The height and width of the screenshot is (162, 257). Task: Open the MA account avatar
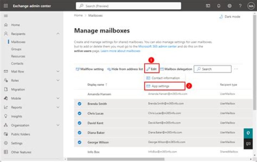[251, 6]
